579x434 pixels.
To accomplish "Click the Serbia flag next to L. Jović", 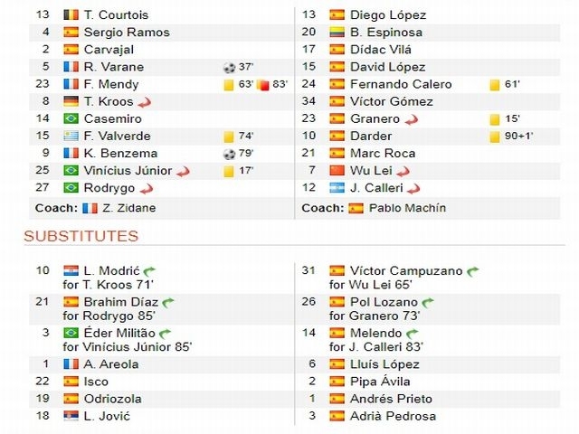I will (71, 416).
